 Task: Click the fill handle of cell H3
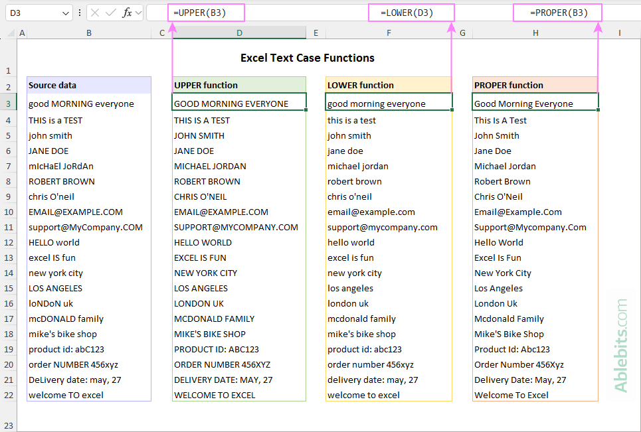(x=598, y=109)
